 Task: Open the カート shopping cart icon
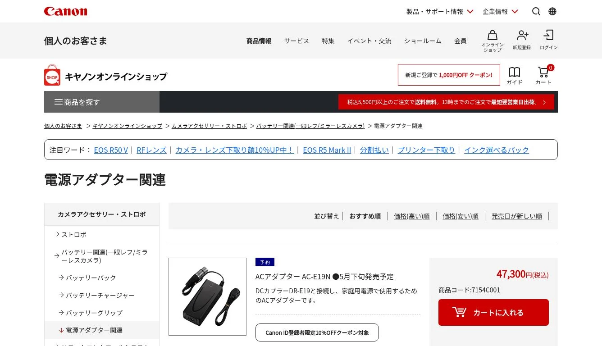click(543, 72)
